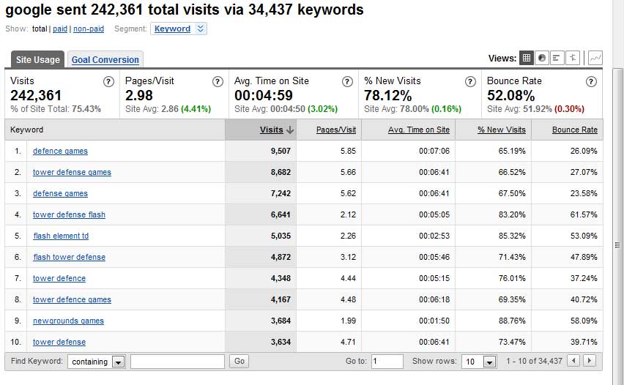
Task: Select the Site Usage tab
Action: (x=39, y=60)
